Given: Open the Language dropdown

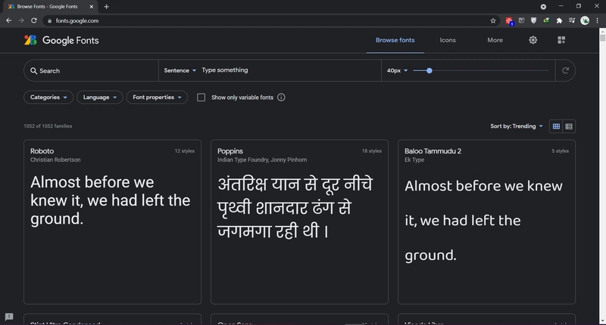Looking at the screenshot, I should 100,97.
